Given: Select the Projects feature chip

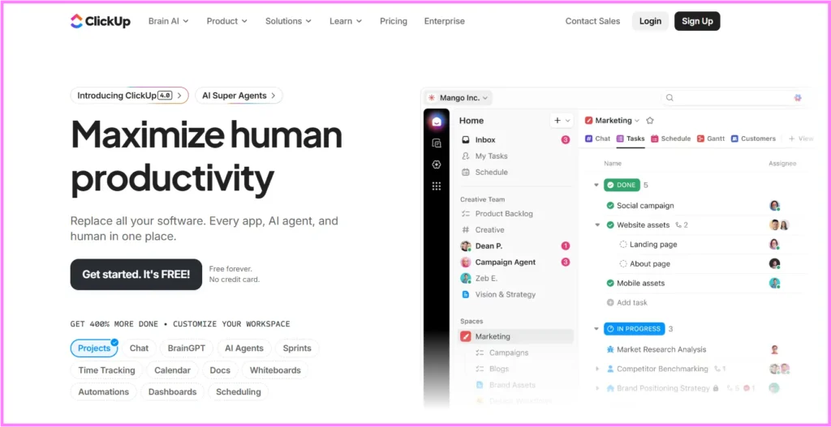Looking at the screenshot, I should [94, 348].
